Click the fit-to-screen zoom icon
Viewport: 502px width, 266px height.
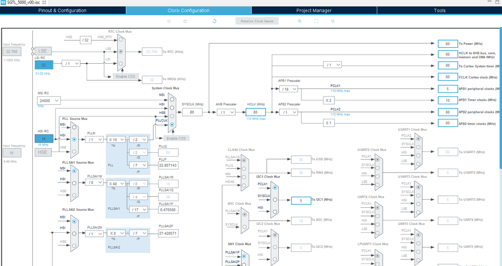pyautogui.click(x=316, y=21)
